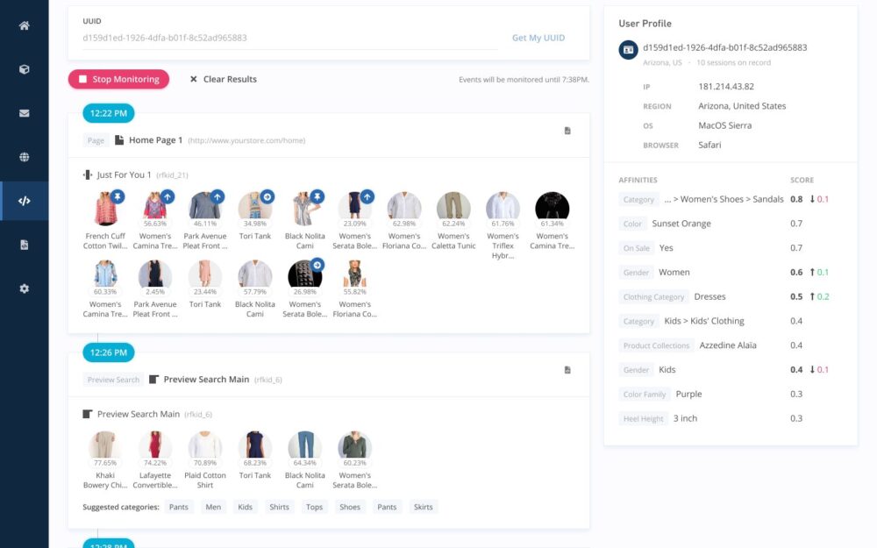
Task: Select the globe icon in the sidebar
Action: 24,157
